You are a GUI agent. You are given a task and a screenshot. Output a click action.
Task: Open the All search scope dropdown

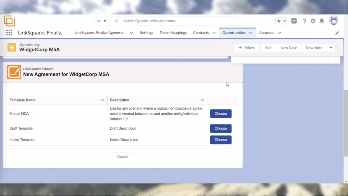(x=101, y=21)
